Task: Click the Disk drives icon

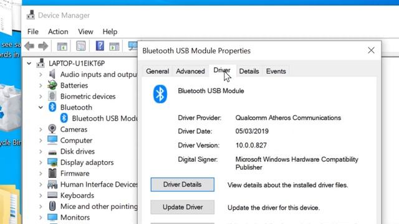Action: pyautogui.click(x=52, y=152)
